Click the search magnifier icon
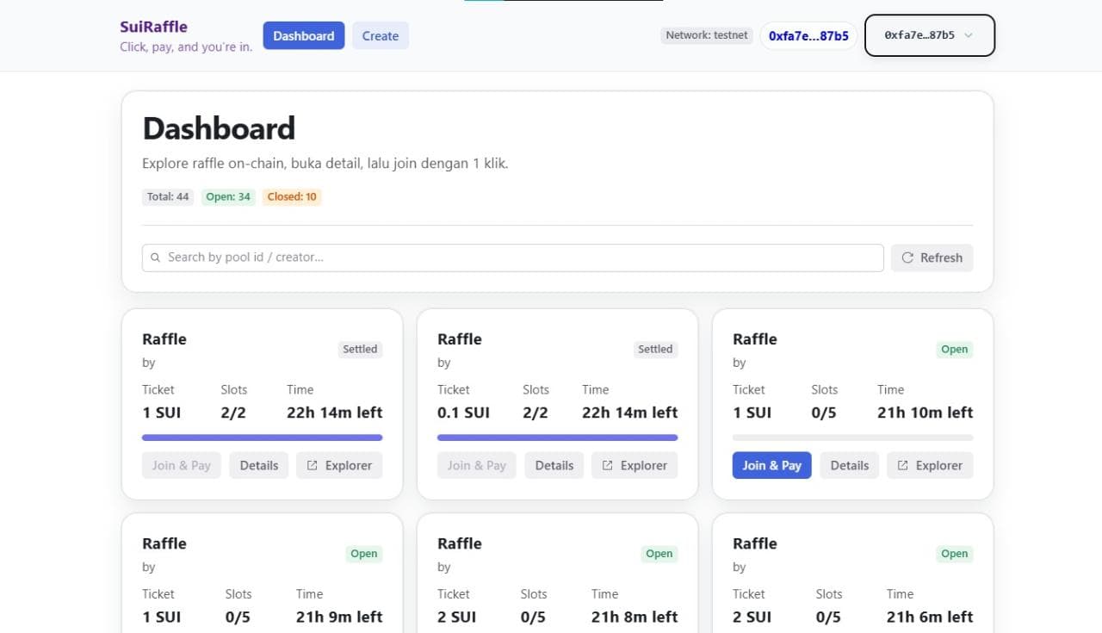Viewport: 1102px width, 633px height. pyautogui.click(x=155, y=258)
